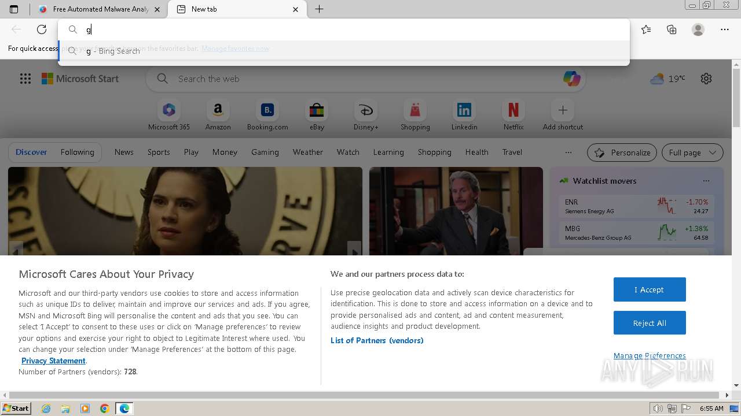Image resolution: width=741 pixels, height=416 pixels.
Task: Open Booking.com shortcut
Action: point(267,116)
